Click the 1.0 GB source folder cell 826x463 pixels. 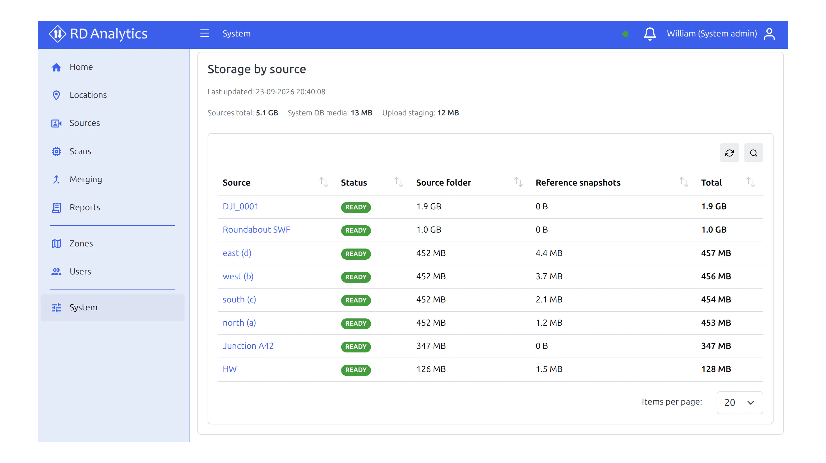[x=429, y=230]
